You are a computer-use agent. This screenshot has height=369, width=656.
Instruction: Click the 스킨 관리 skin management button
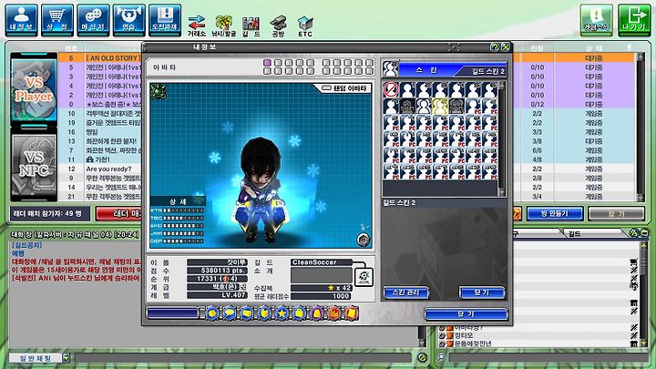[x=405, y=292]
